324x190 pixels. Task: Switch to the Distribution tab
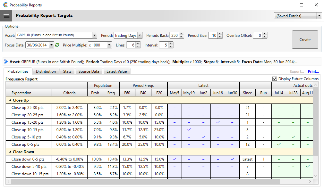pyautogui.click(x=46, y=71)
